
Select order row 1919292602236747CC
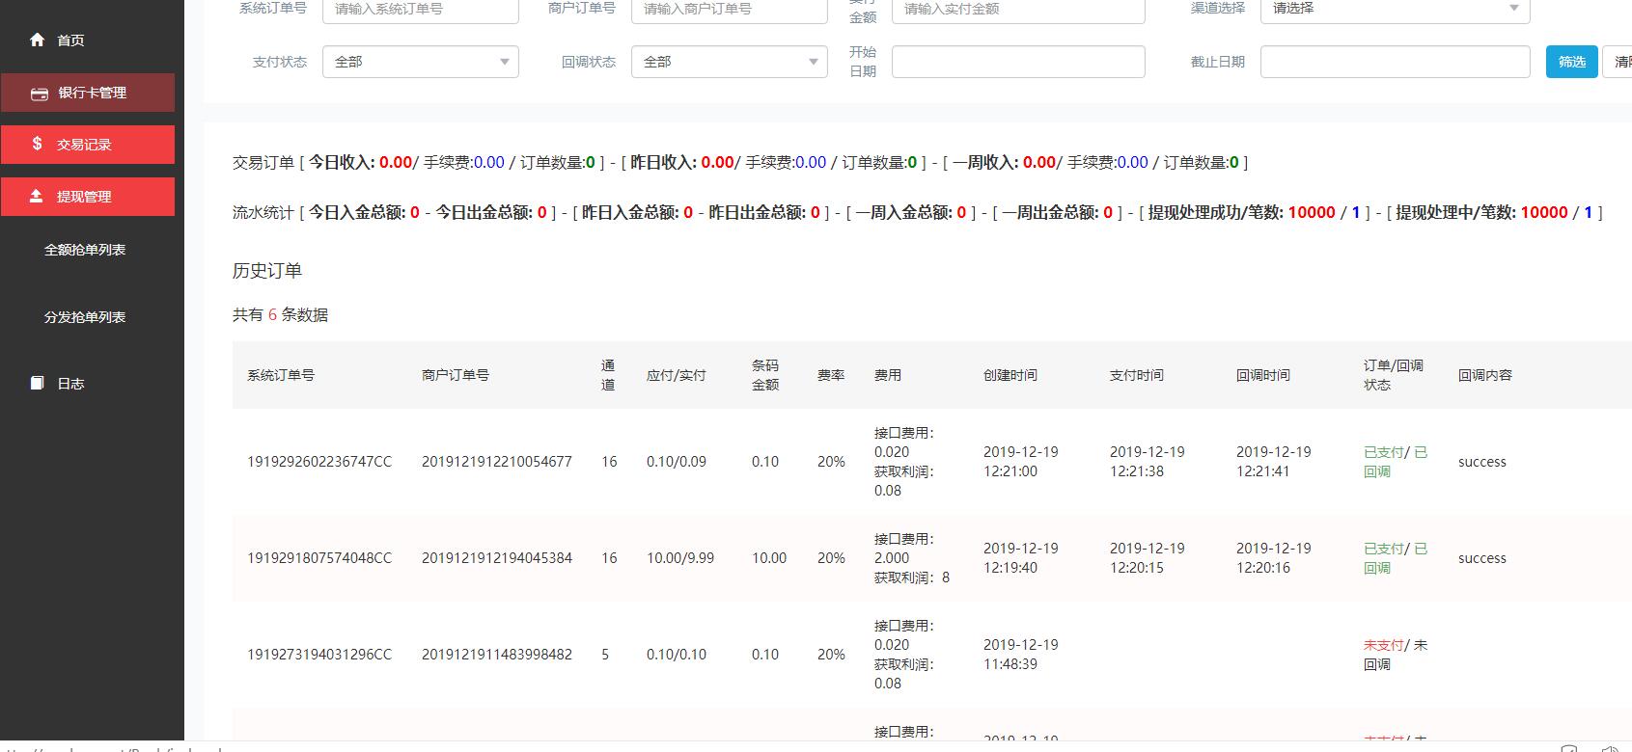319,462
